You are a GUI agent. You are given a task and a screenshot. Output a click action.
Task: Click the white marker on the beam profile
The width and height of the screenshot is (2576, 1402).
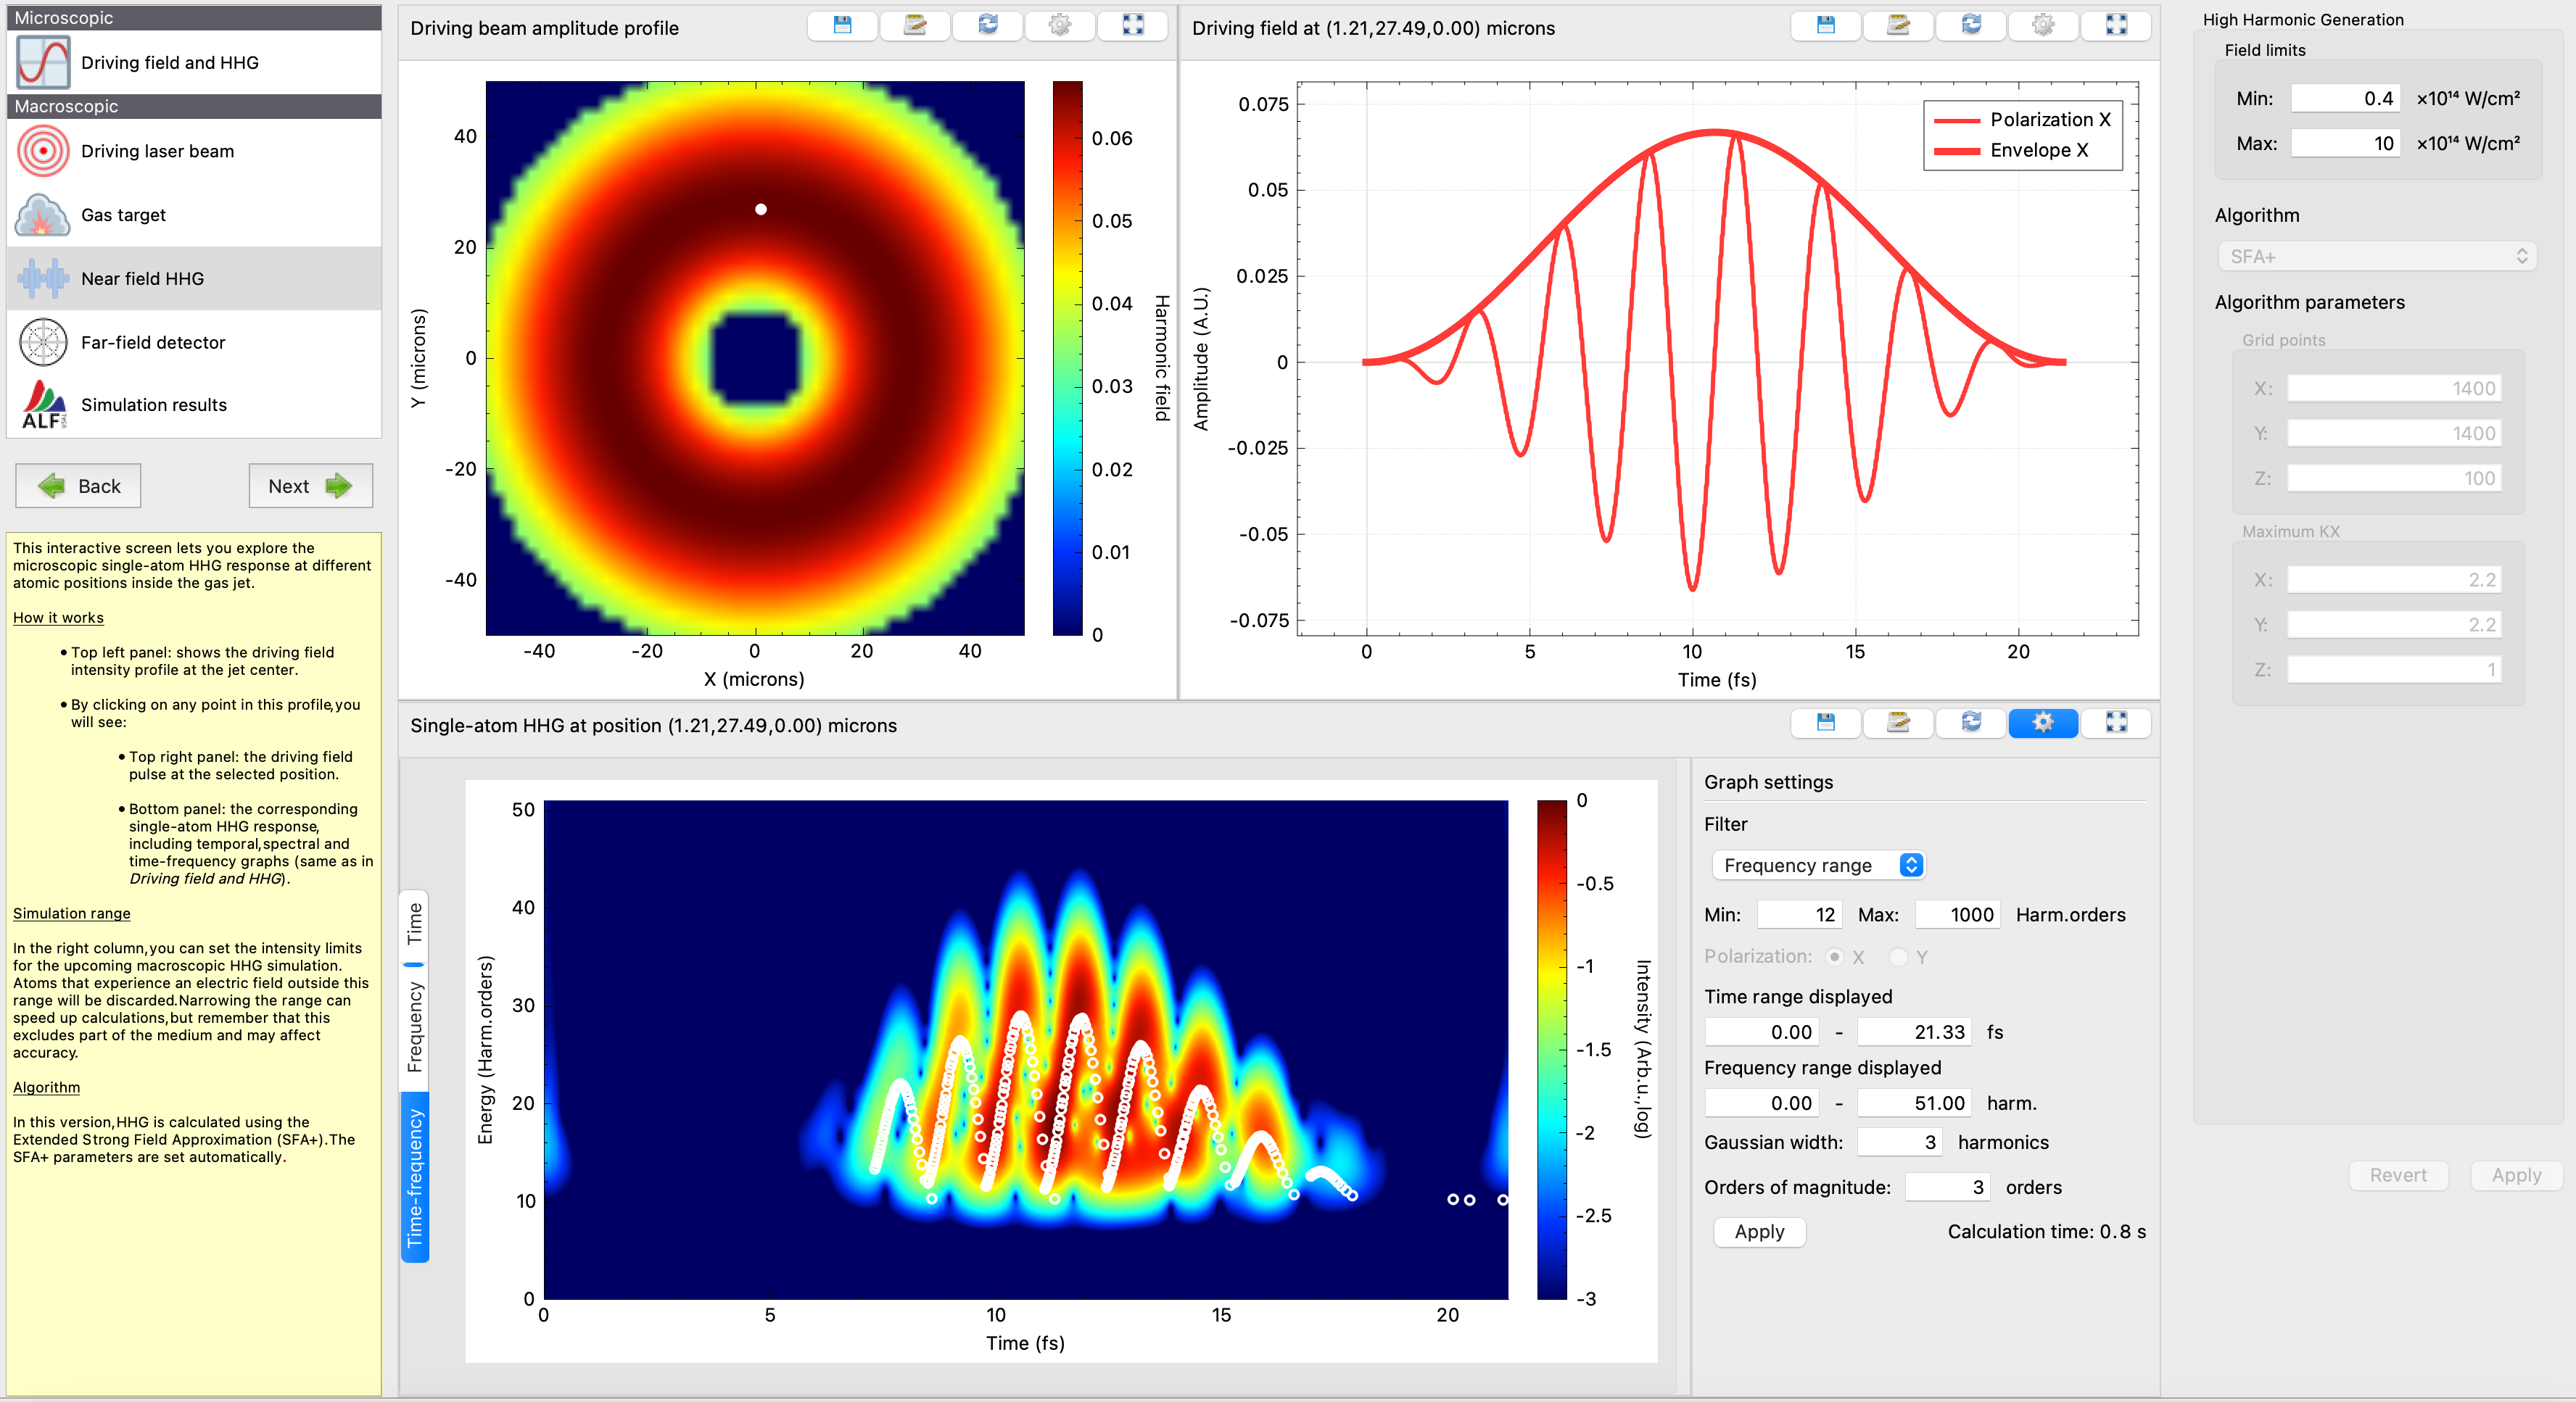click(x=760, y=209)
